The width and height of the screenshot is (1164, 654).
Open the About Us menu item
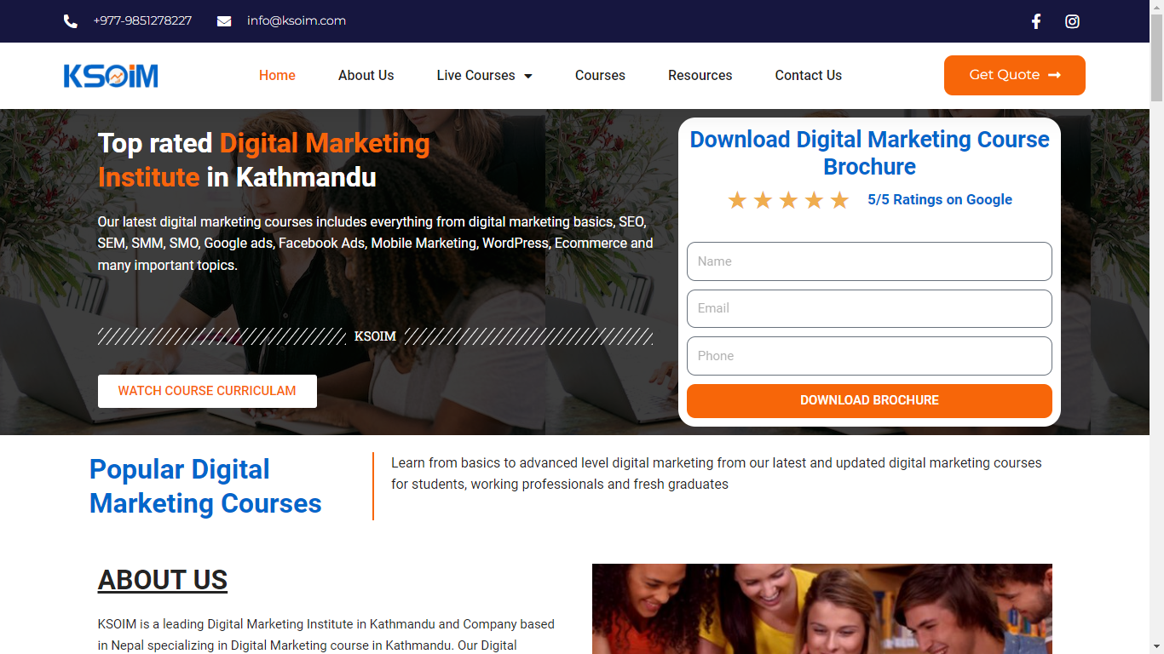click(366, 75)
